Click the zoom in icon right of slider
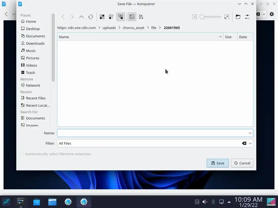 tap(227, 17)
